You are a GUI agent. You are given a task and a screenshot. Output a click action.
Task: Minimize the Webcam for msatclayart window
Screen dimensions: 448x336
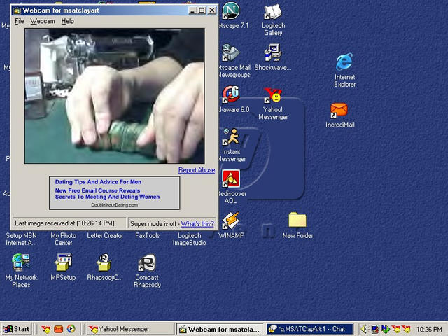pos(192,10)
